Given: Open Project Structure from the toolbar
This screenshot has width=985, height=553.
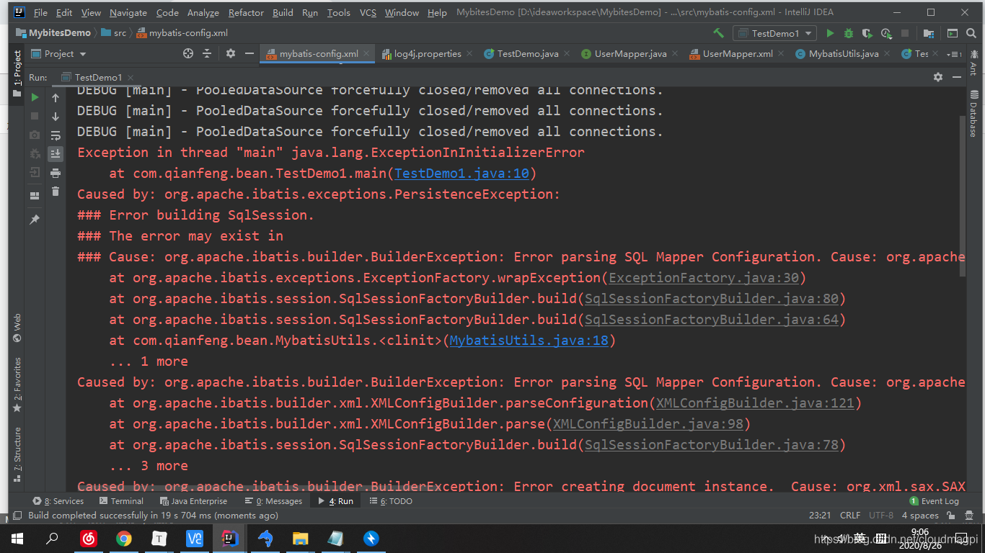Looking at the screenshot, I should coord(929,33).
